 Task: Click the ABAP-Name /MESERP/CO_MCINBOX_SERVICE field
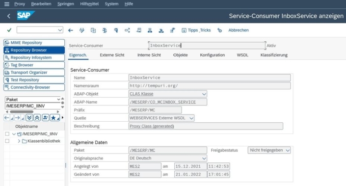168,102
